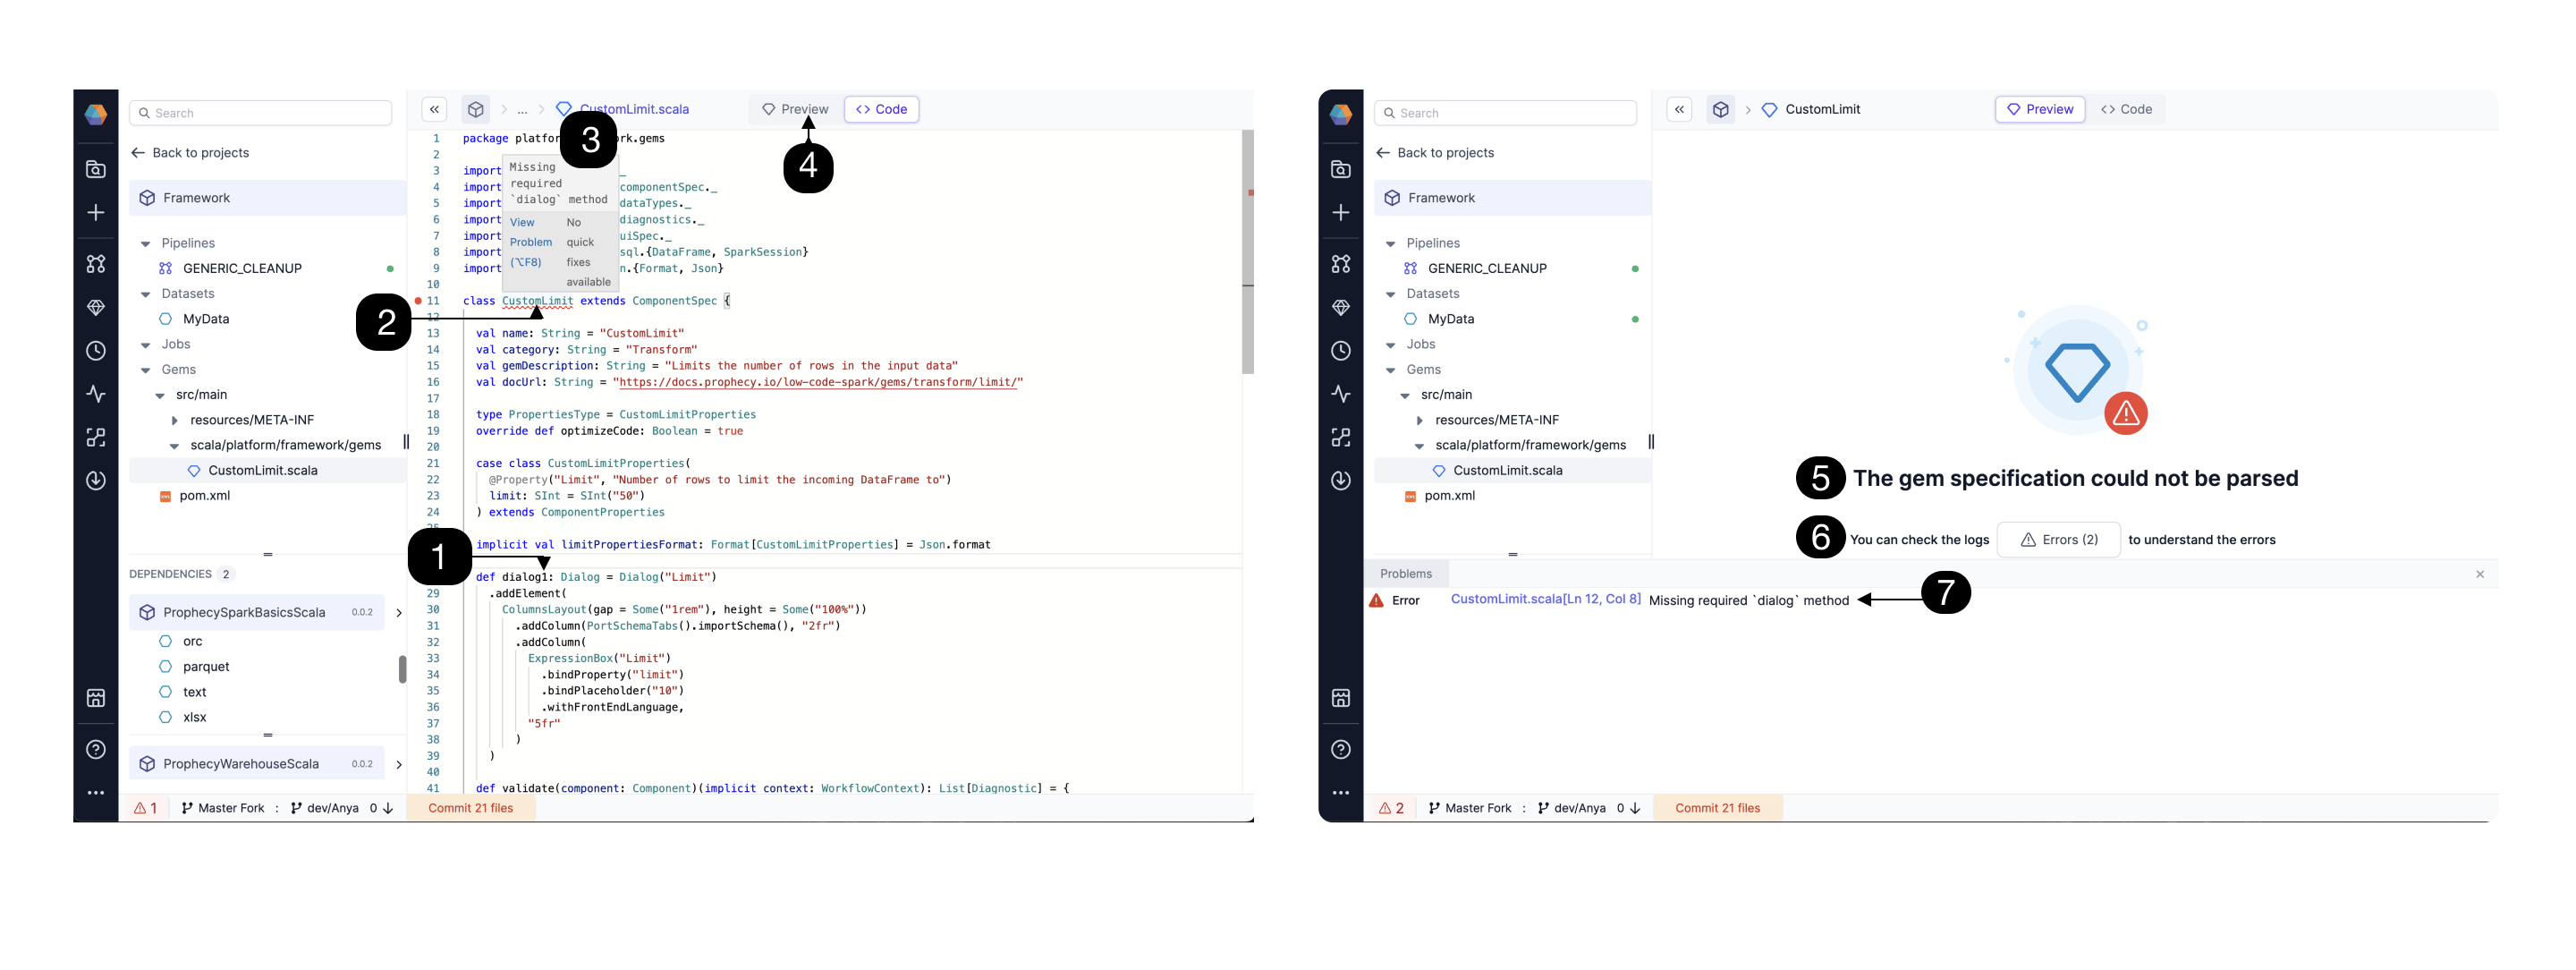Collapse the Datasets section in left screenshot
2576x970 pixels.
coord(146,294)
